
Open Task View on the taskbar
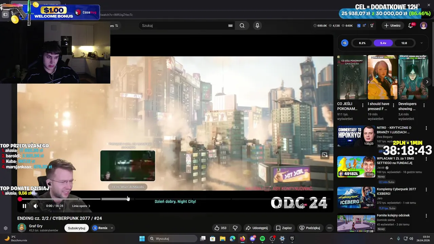(203, 239)
